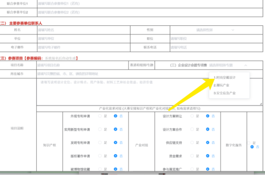Click the 知识产权 category label

click(50, 145)
